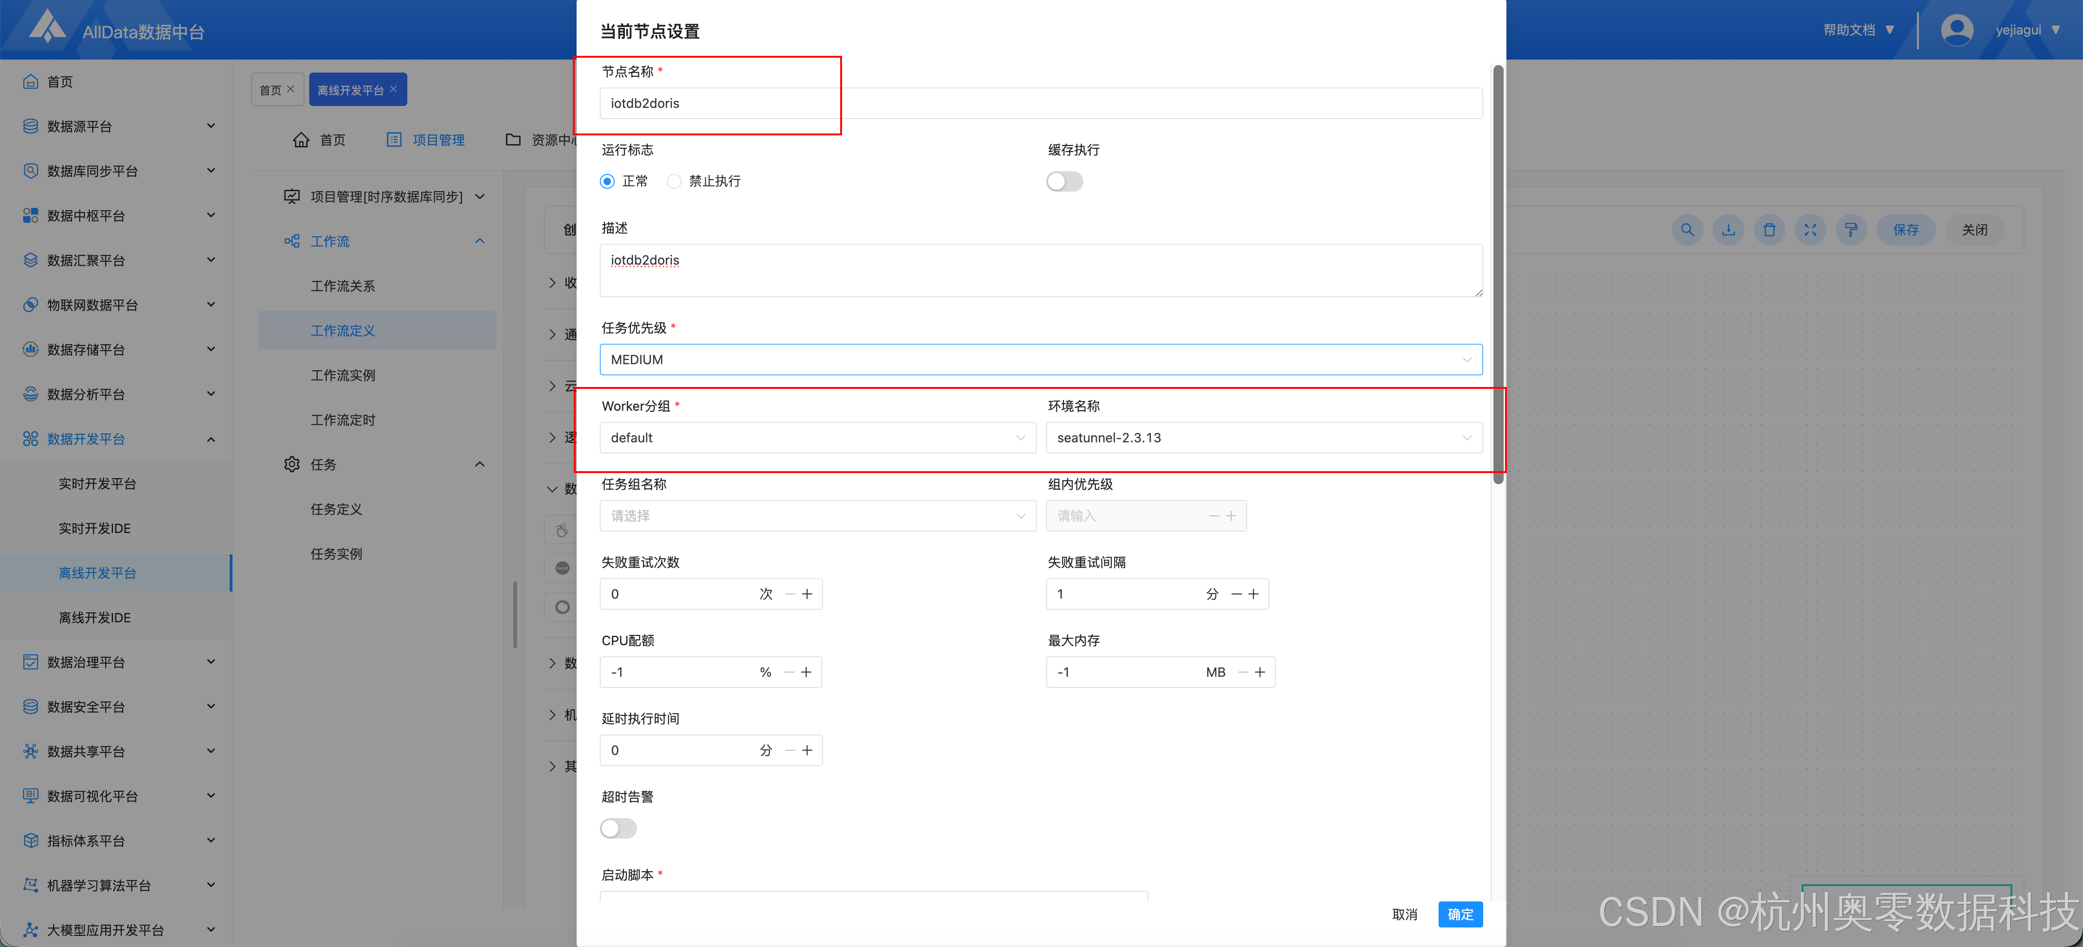The width and height of the screenshot is (2083, 947).
Task: Open the 任务优先级 MEDIUM dropdown
Action: [1040, 359]
